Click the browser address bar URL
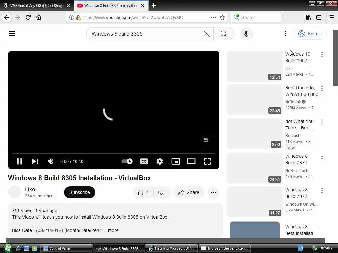 [x=133, y=17]
